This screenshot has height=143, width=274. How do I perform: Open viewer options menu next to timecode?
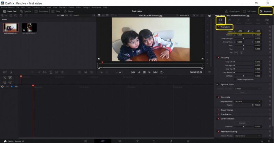coord(209,72)
